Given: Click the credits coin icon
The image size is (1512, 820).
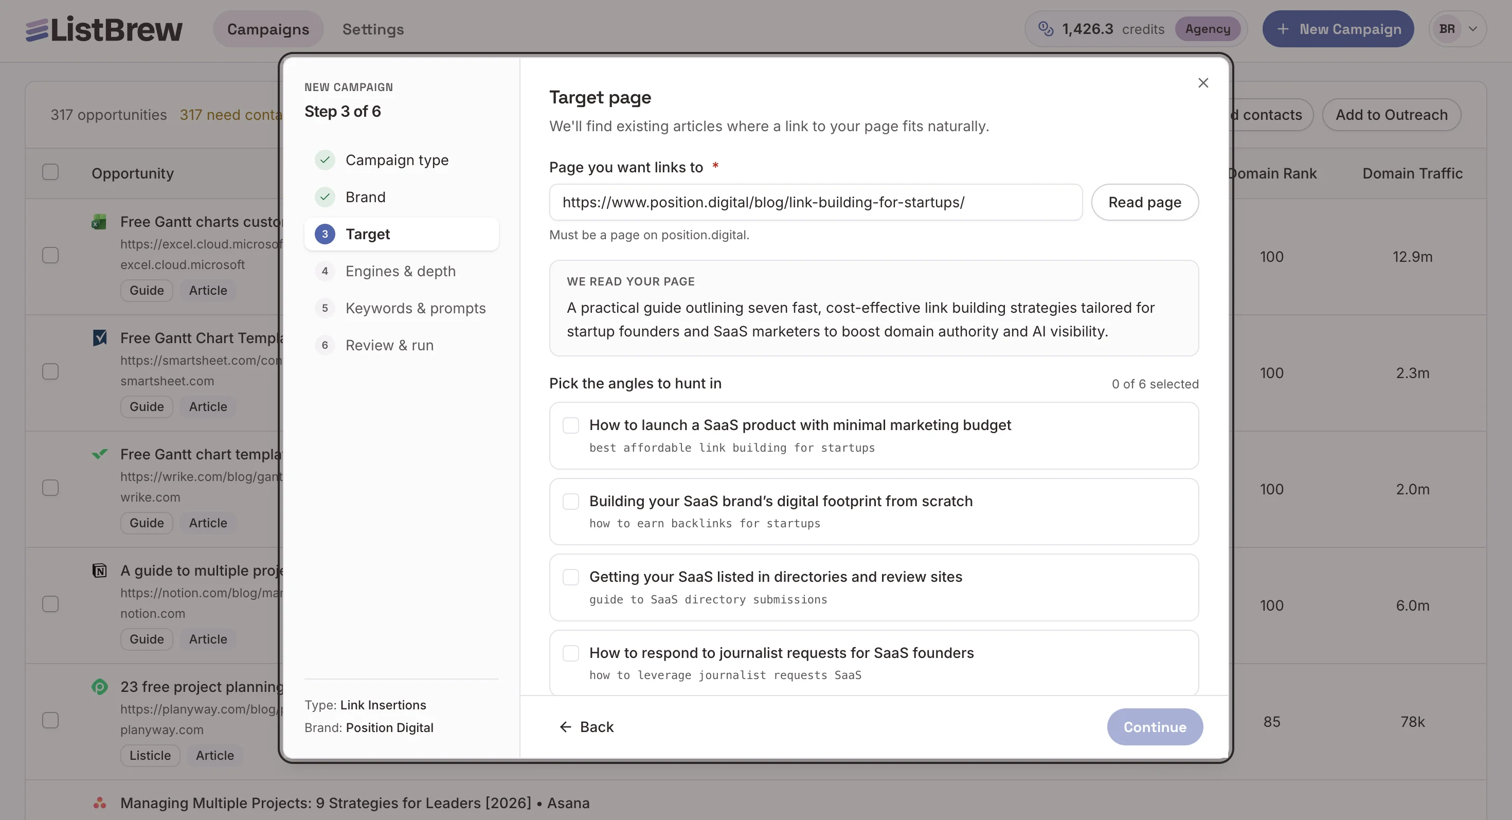Looking at the screenshot, I should (x=1046, y=29).
